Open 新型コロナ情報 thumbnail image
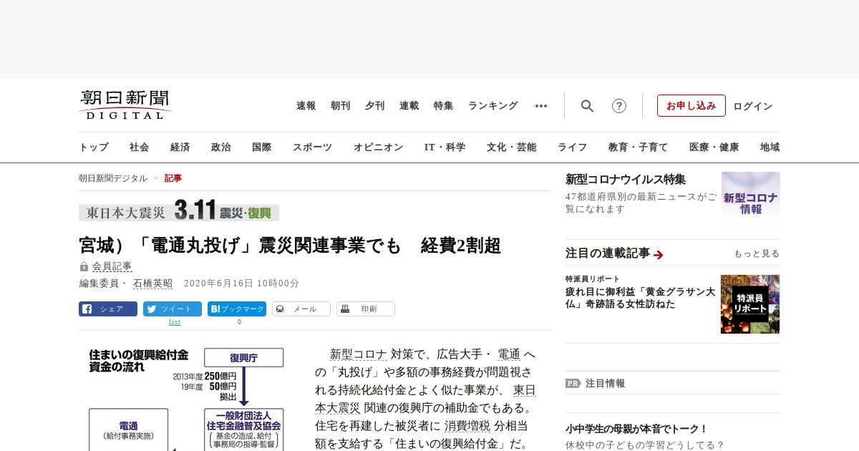The image size is (859, 451). 751,201
